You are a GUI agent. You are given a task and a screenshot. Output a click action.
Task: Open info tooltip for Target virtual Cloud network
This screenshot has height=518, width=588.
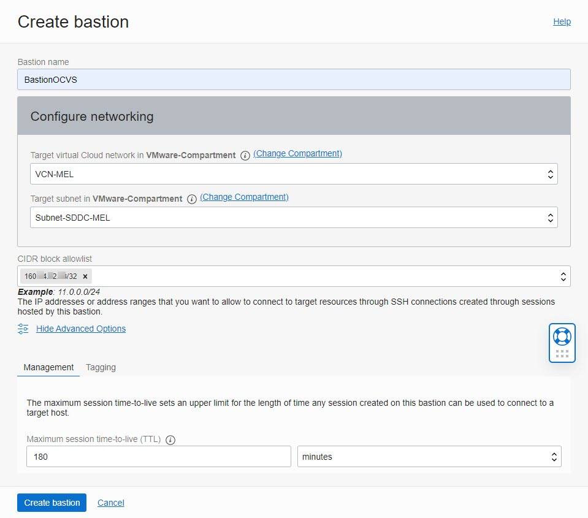pos(245,155)
